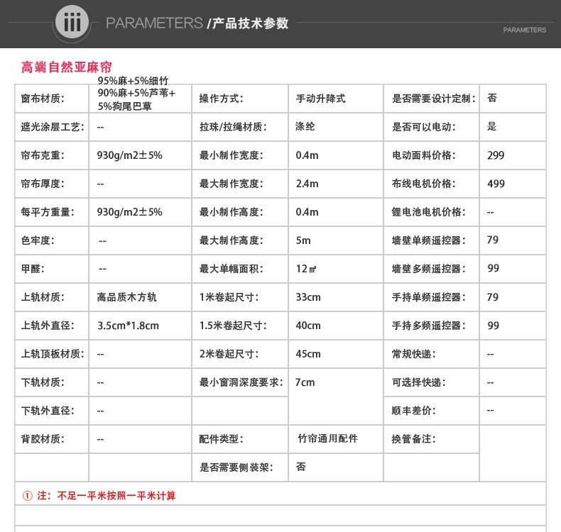Click the value 高品质木方轨
Image resolution: width=561 pixels, height=532 pixels.
coord(126,297)
